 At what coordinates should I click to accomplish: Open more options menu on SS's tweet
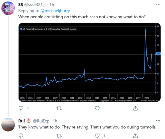[158, 4]
